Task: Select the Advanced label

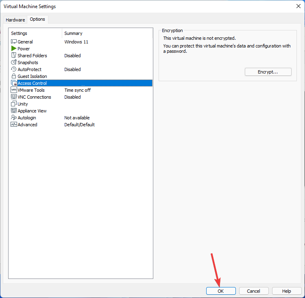Action: 27,125
